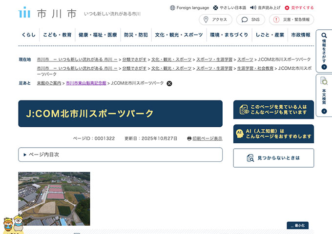332x234 pixels.
Task: Open the 文化・観光・スポーツ menu
Action: 179,35
